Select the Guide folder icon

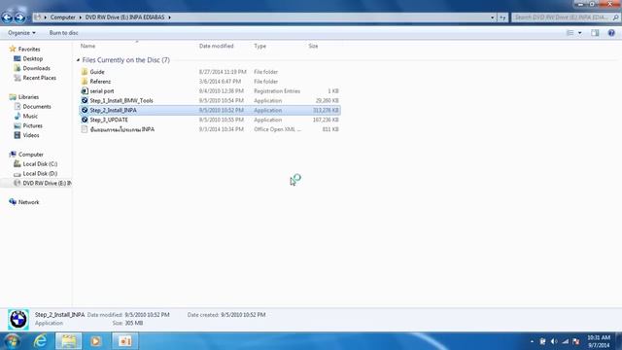click(85, 72)
